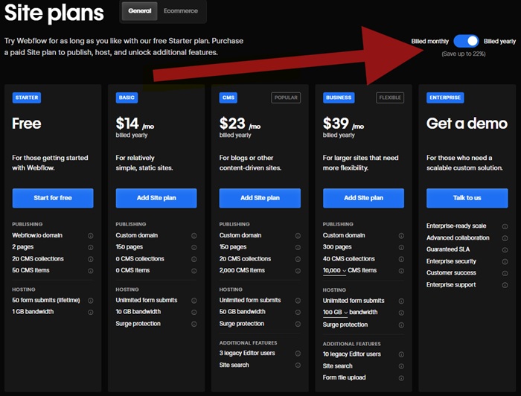Add the Basic Site plan
This screenshot has height=396, width=521.
(x=156, y=198)
